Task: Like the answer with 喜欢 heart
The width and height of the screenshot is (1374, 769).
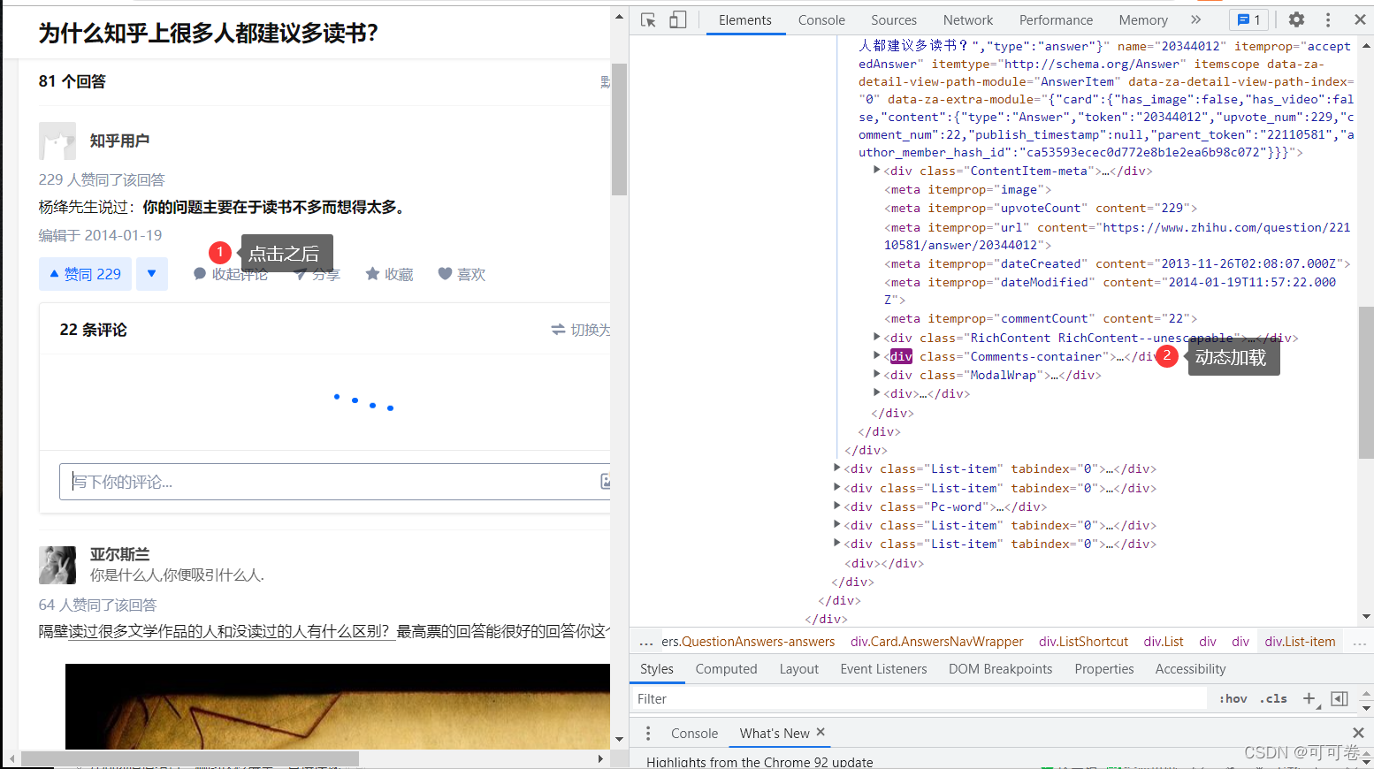Action: pyautogui.click(x=462, y=275)
